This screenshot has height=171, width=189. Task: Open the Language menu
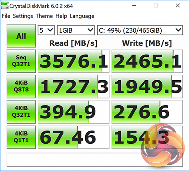pos(82,16)
